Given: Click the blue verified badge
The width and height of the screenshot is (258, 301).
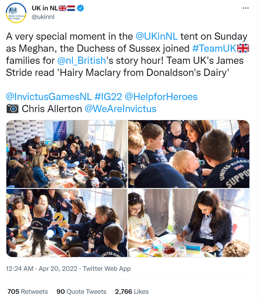Looking at the screenshot, I should (x=80, y=8).
